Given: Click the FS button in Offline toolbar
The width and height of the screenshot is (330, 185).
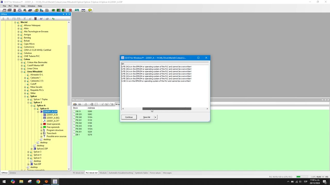Looking at the screenshot, I should pyautogui.click(x=14, y=19).
